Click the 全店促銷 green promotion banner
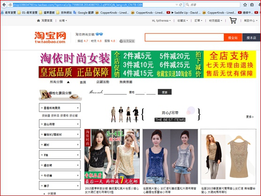The width and height of the screenshot is (261, 196). (x=157, y=64)
